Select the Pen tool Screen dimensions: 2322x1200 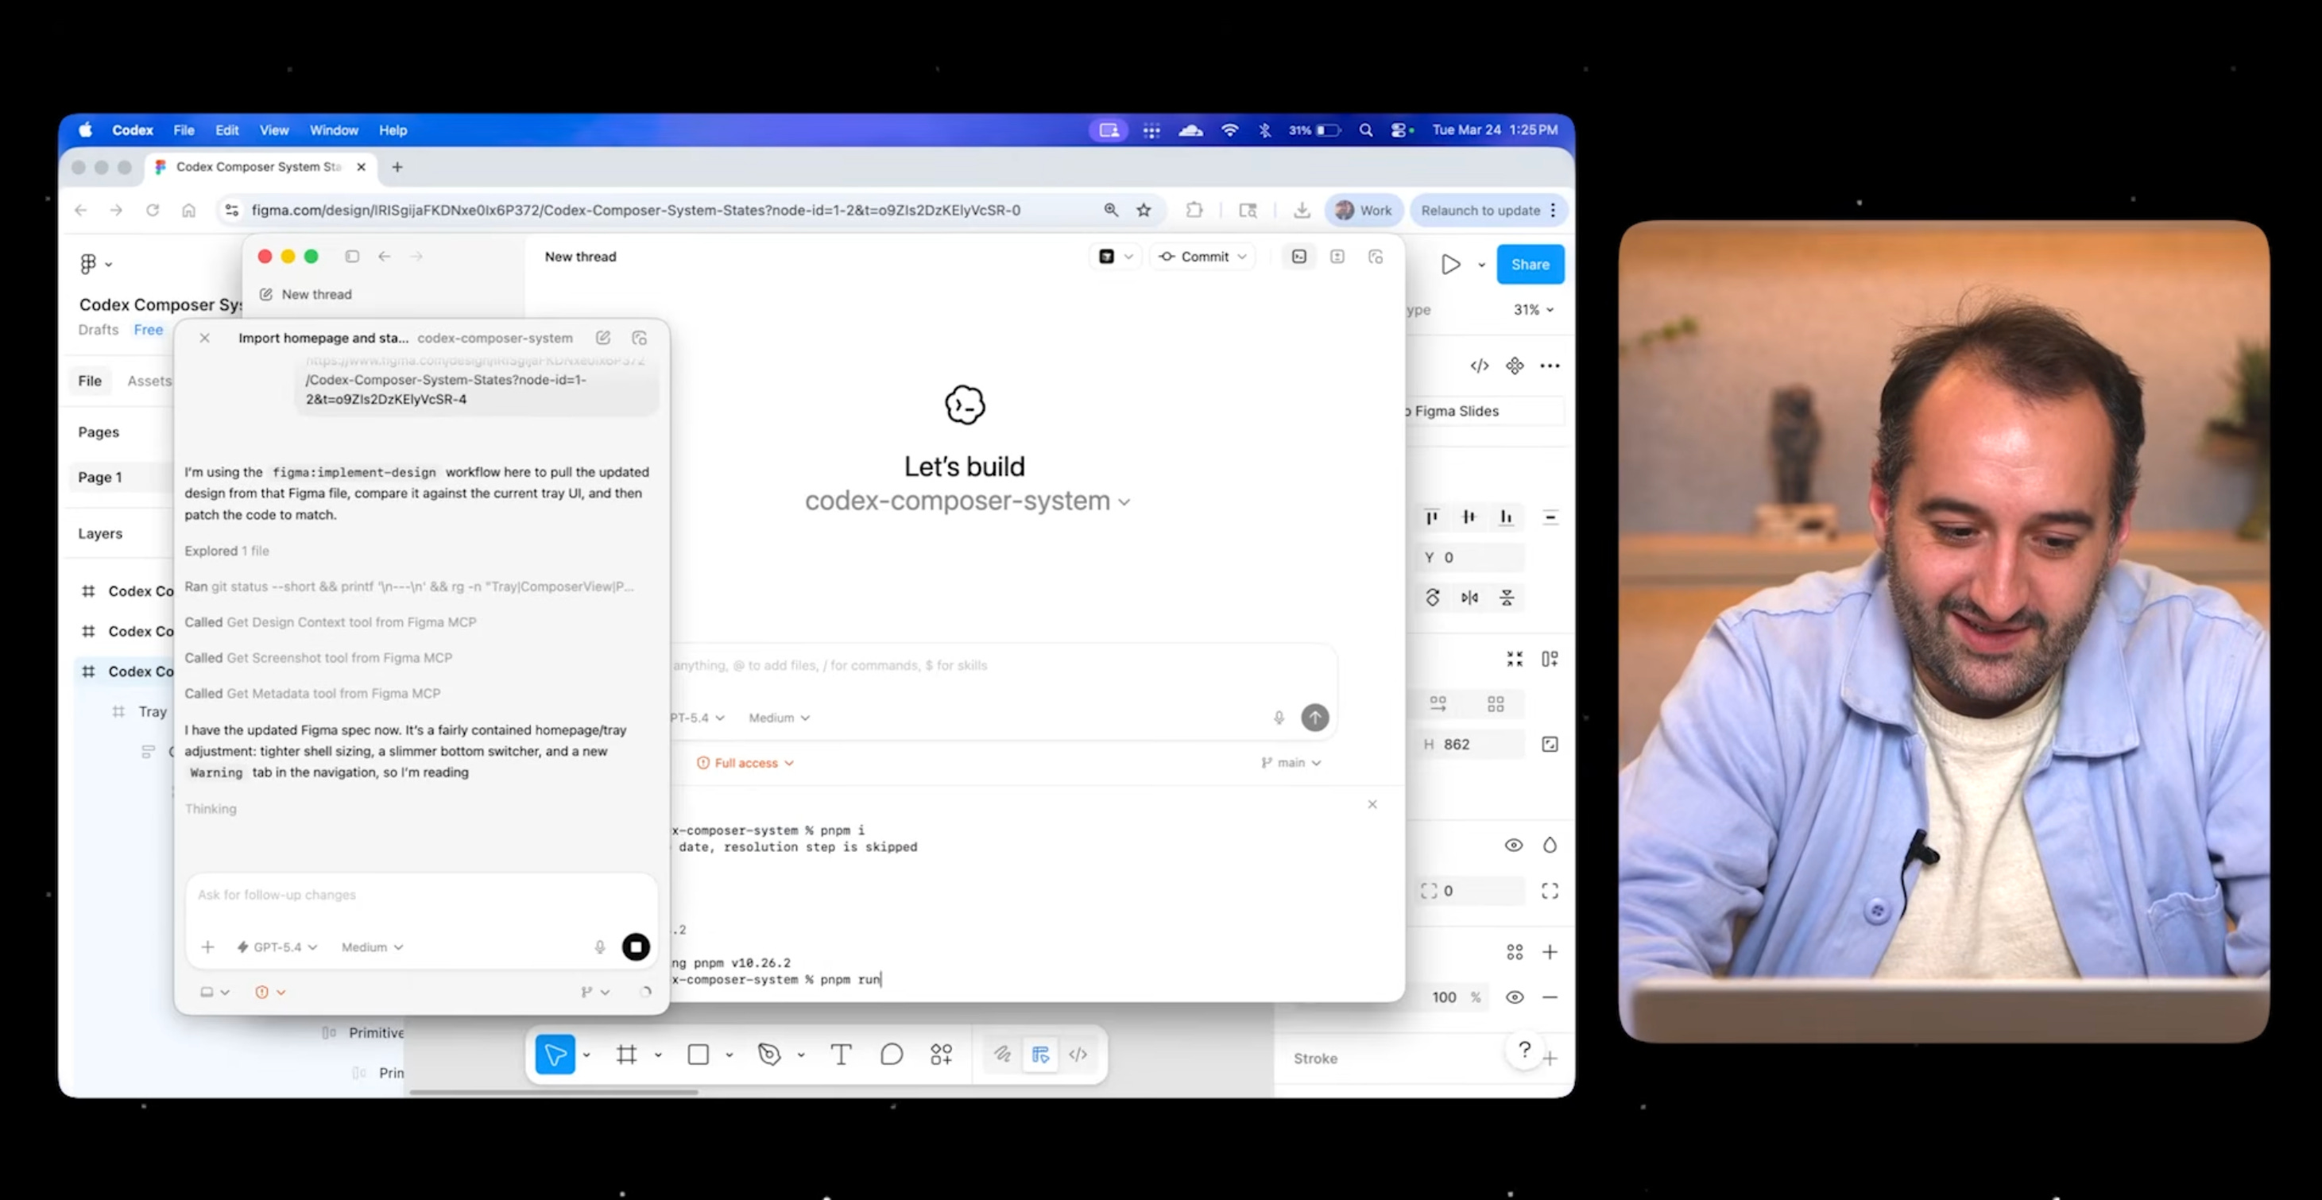point(769,1054)
